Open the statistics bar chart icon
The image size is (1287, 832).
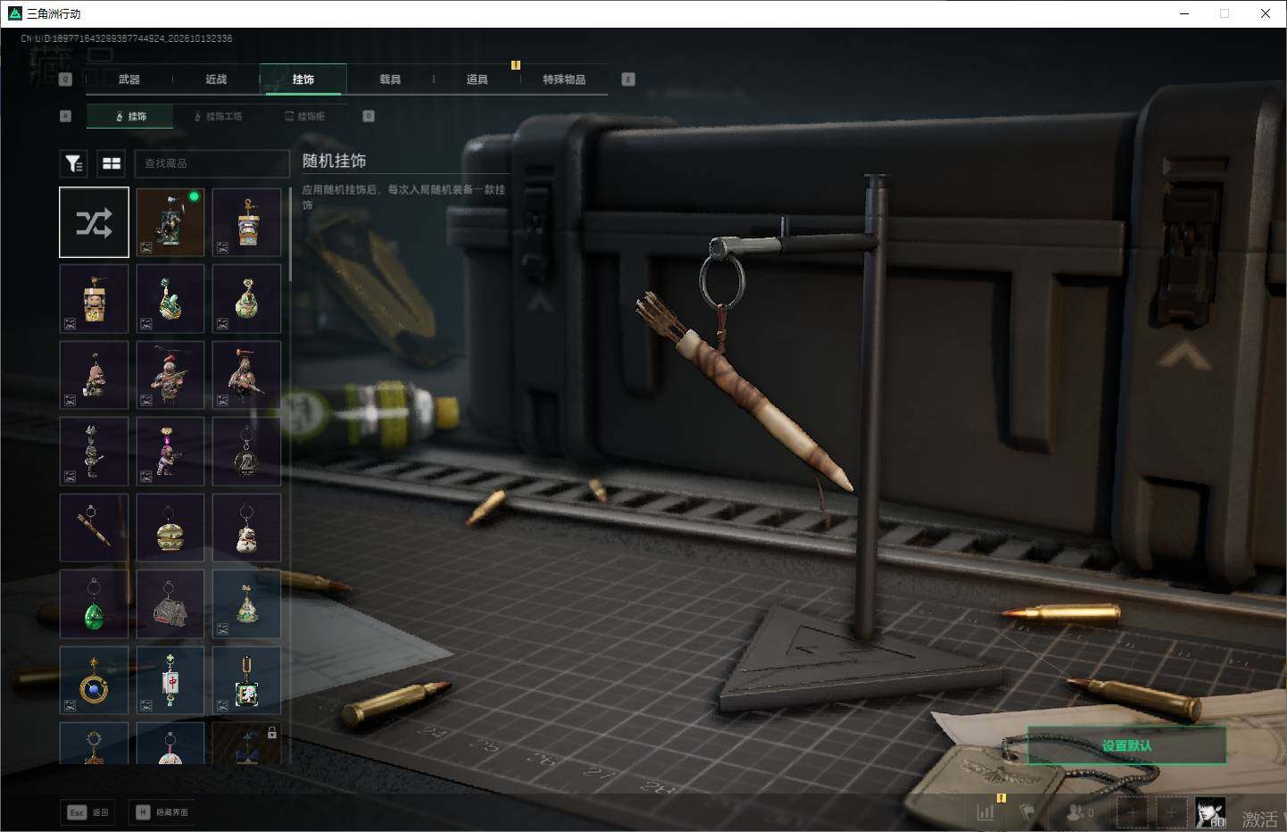click(x=985, y=812)
